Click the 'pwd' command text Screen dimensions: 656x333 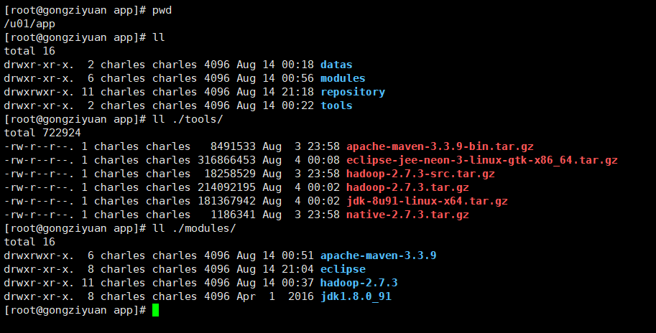pos(162,11)
